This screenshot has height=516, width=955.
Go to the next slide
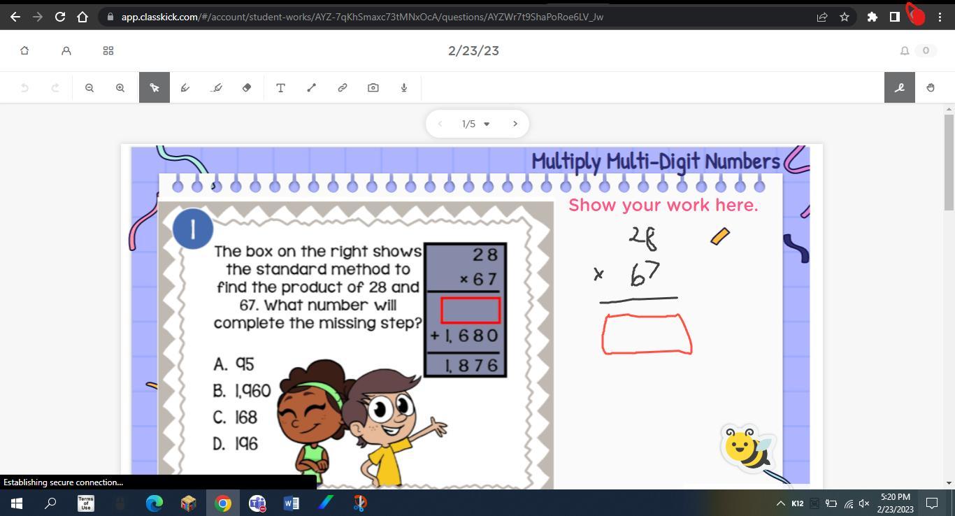pos(515,124)
